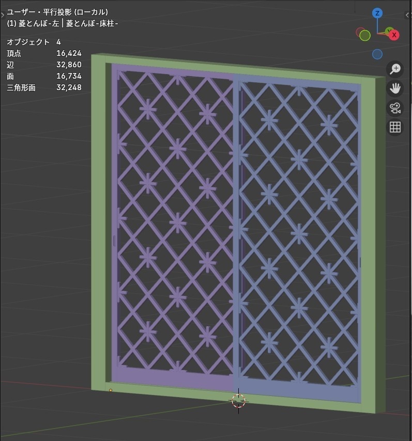Click the triangle count '32,248'
Image resolution: width=412 pixels, height=441 pixels.
pos(69,87)
